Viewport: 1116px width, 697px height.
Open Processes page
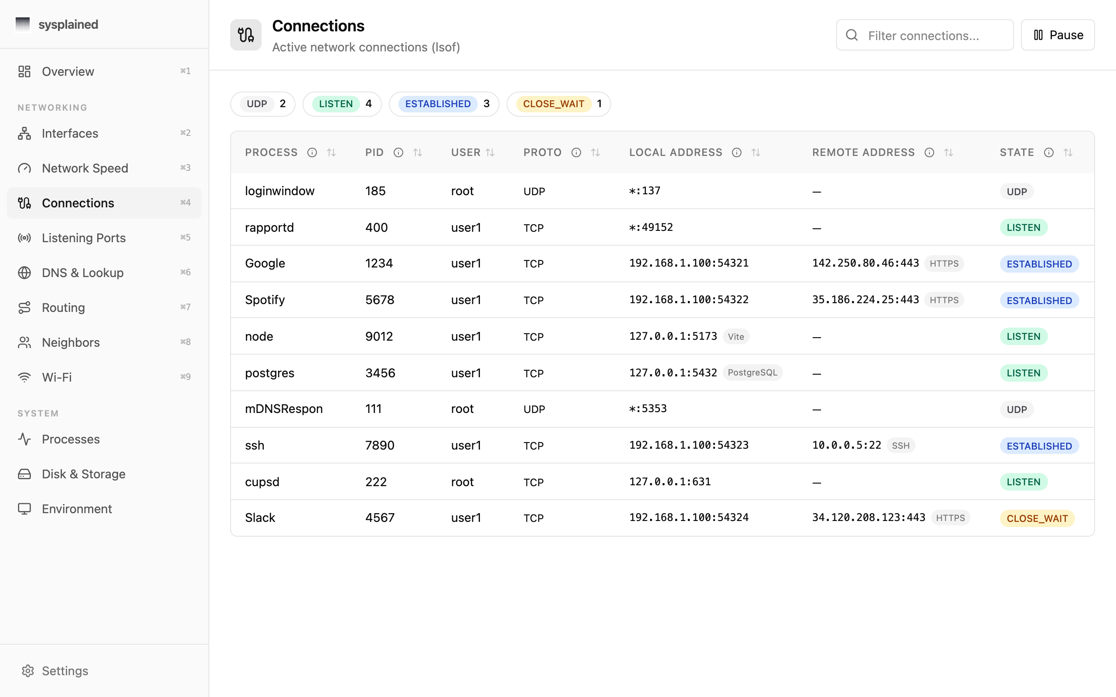(104, 439)
